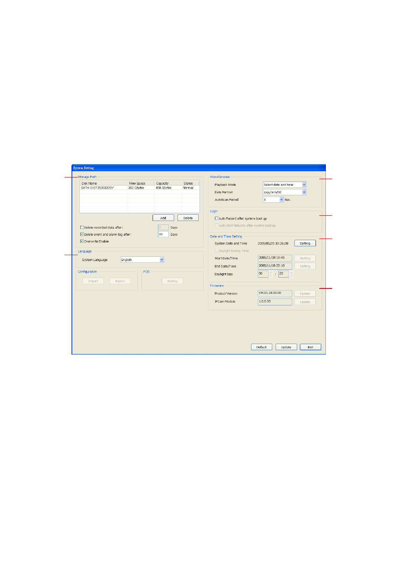This screenshot has width=397, height=561.
Task: Click Setting beside Start Date/Time
Action: coord(305,258)
